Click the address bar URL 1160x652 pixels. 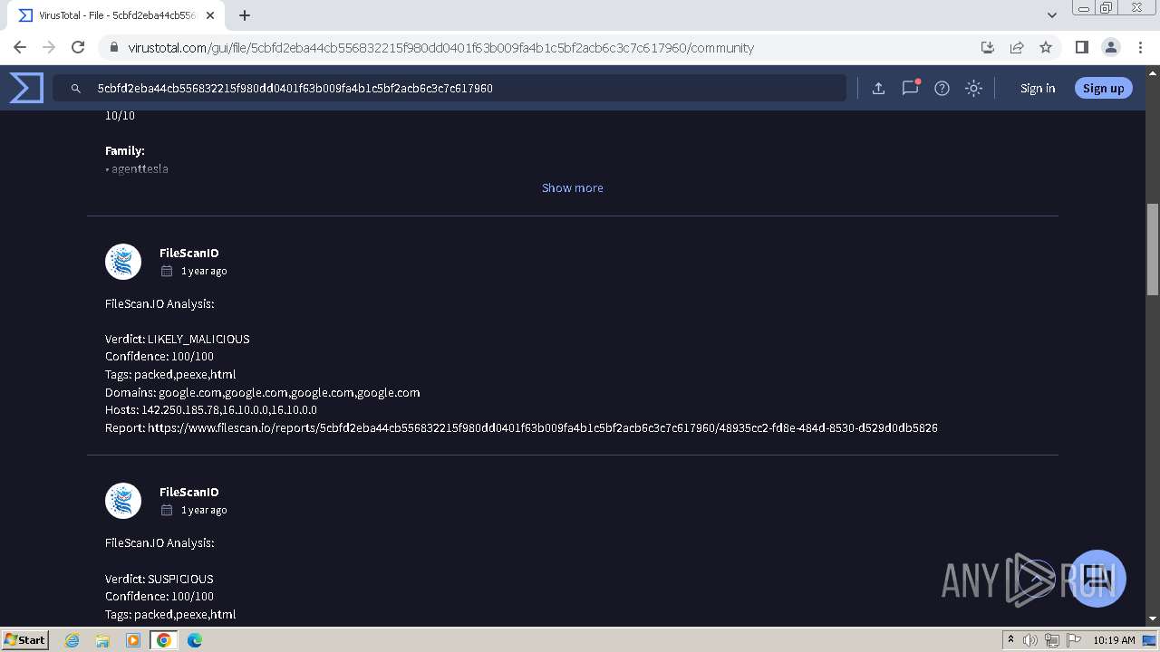440,48
